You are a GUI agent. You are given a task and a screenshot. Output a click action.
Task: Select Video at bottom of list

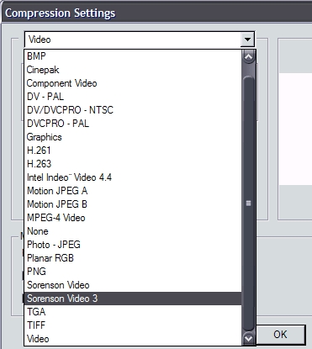(133, 339)
